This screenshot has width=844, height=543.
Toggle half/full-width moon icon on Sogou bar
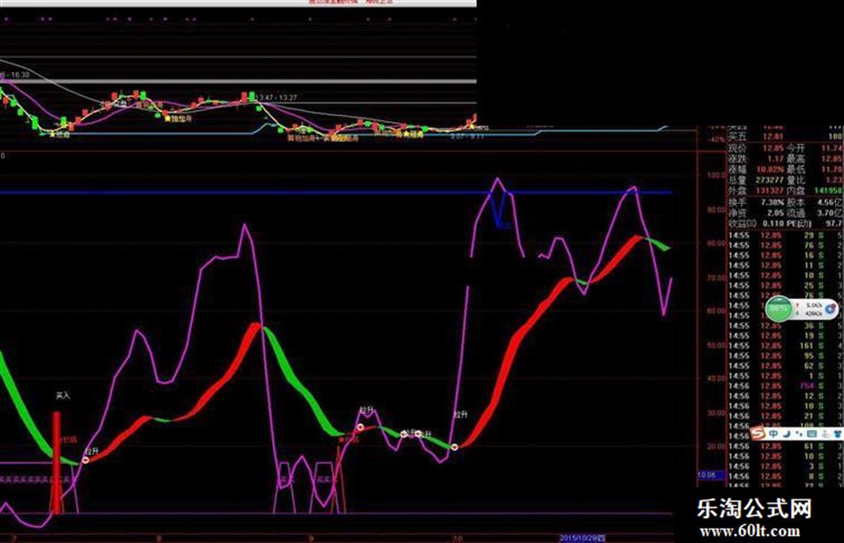tap(786, 433)
